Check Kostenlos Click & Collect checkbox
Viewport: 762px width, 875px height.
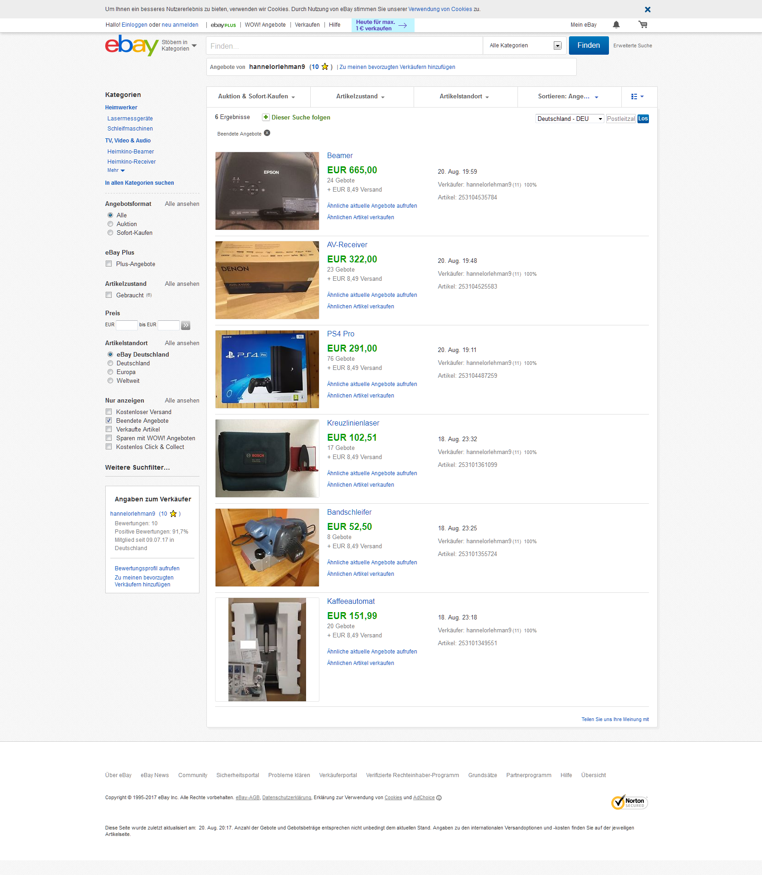click(109, 447)
